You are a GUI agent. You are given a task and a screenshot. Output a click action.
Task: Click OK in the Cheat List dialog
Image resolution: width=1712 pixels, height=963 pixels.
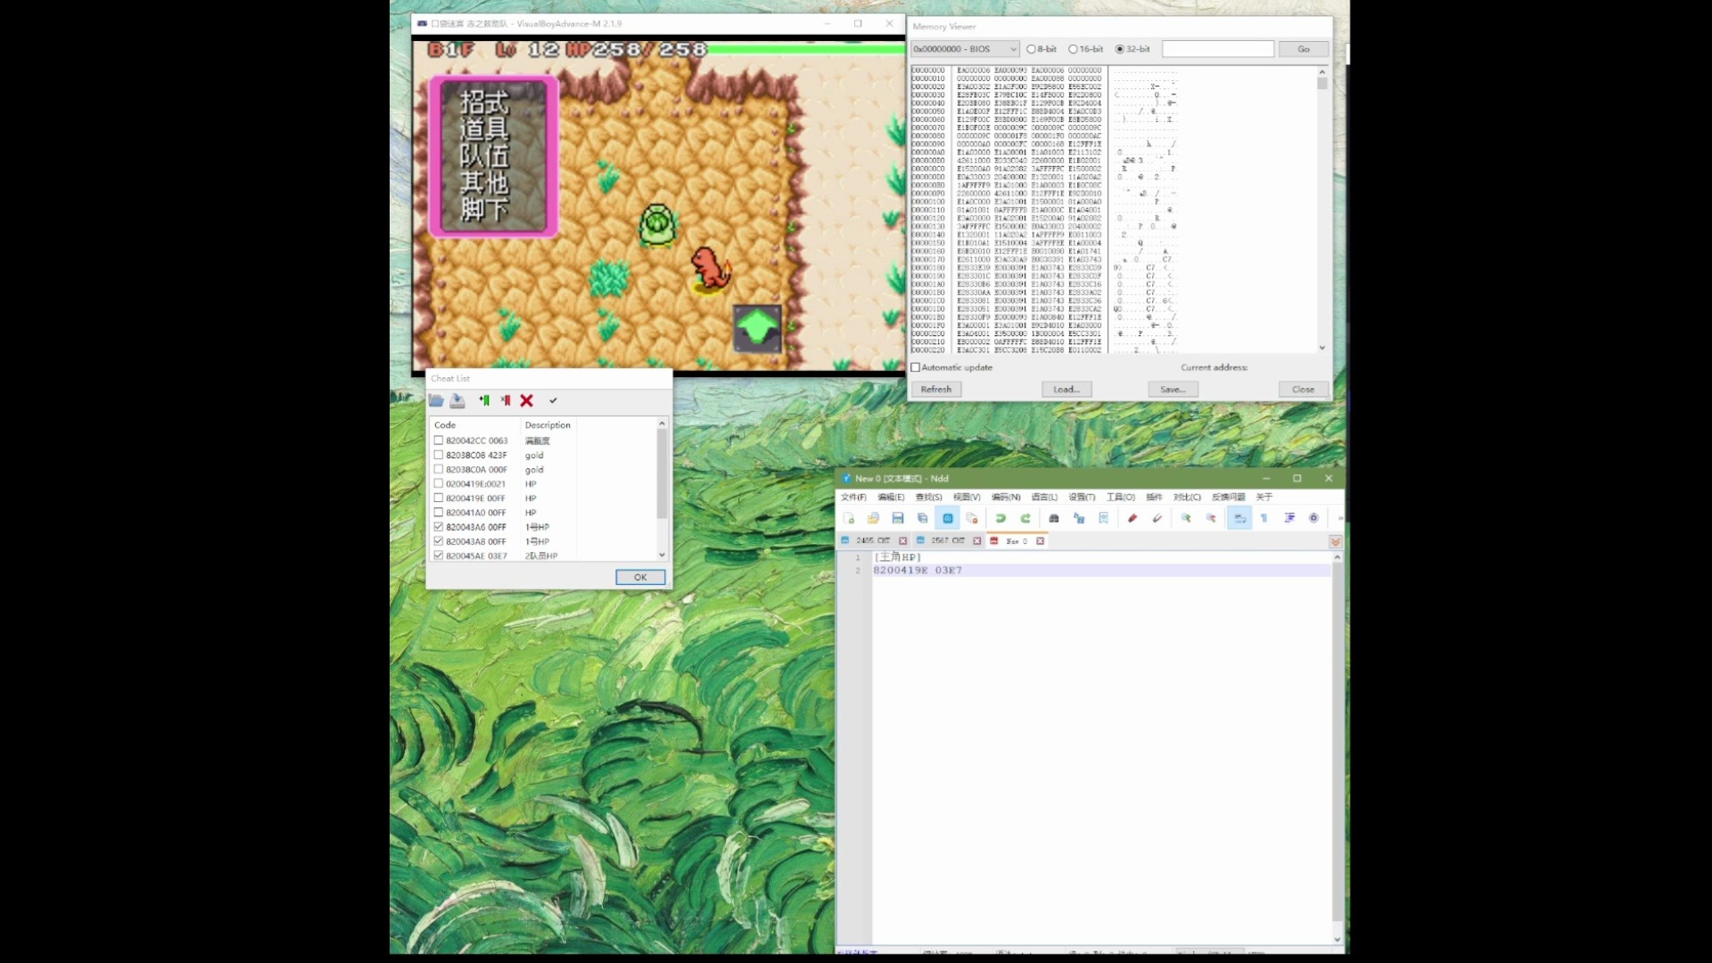pyautogui.click(x=640, y=578)
